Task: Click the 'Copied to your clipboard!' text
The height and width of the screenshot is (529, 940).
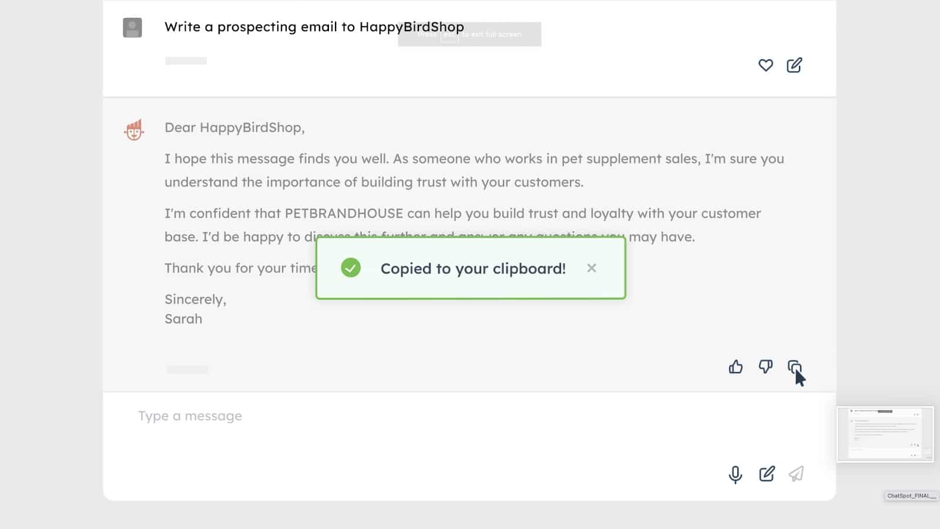Action: pyautogui.click(x=473, y=269)
